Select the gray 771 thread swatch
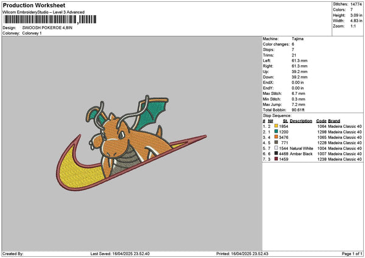This screenshot has height=258, width=365. click(x=276, y=142)
